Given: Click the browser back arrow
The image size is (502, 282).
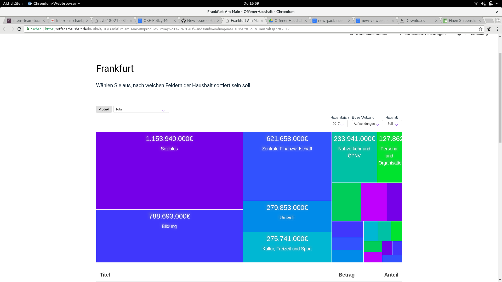Looking at the screenshot, I should pyautogui.click(x=5, y=29).
